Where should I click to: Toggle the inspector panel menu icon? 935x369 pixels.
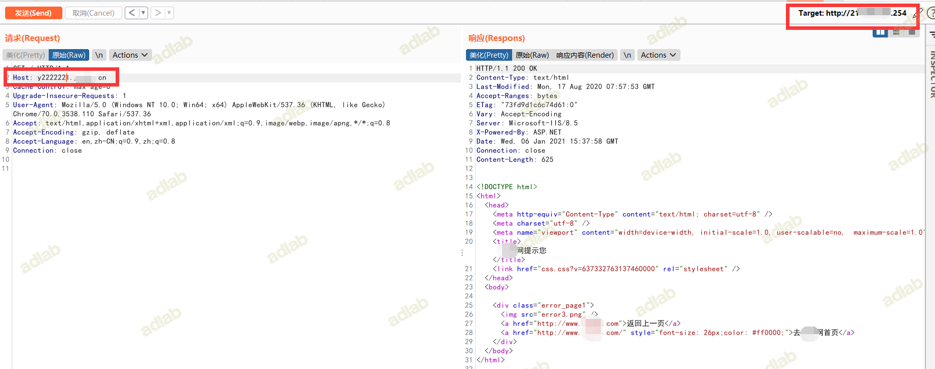(x=932, y=34)
